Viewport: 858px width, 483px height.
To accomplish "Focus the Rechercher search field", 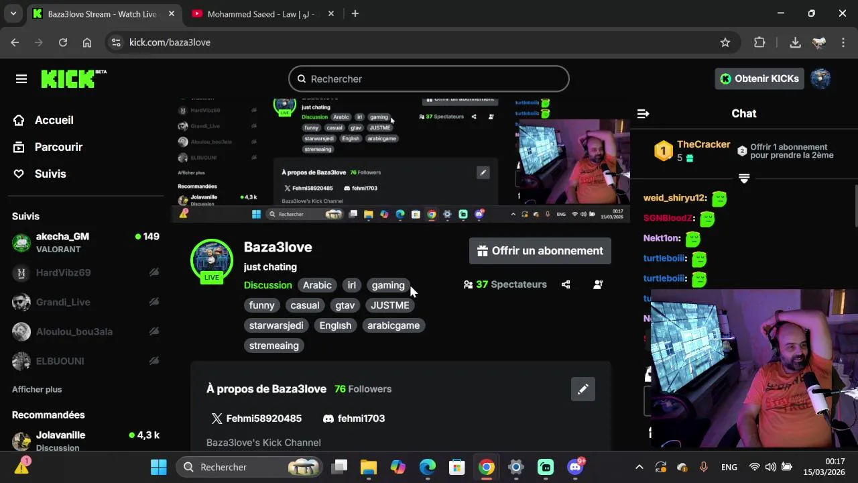I will [429, 78].
